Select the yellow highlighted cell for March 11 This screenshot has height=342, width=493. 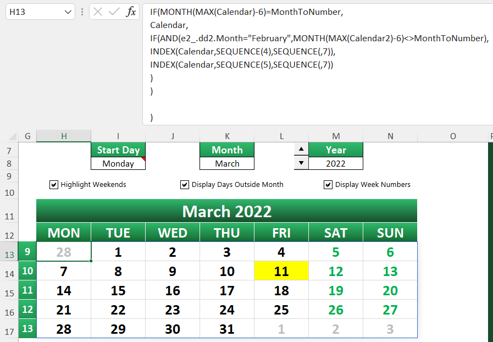[281, 271]
